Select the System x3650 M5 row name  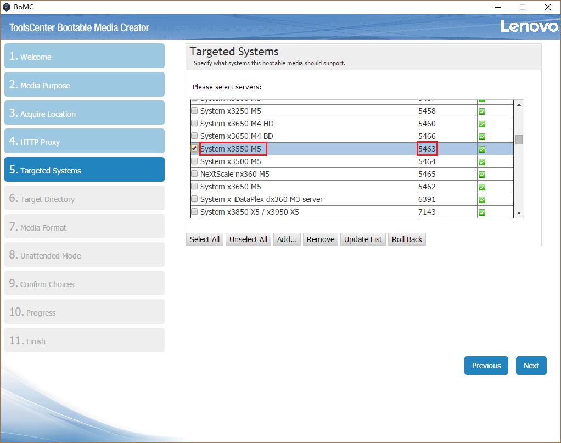[231, 187]
